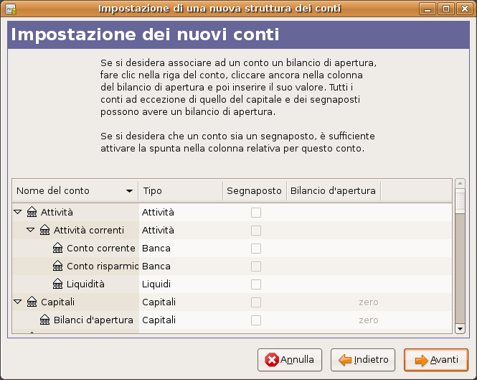This screenshot has width=477, height=380.
Task: Toggle Segnaposto checkbox in Capitali row
Action: [x=256, y=302]
